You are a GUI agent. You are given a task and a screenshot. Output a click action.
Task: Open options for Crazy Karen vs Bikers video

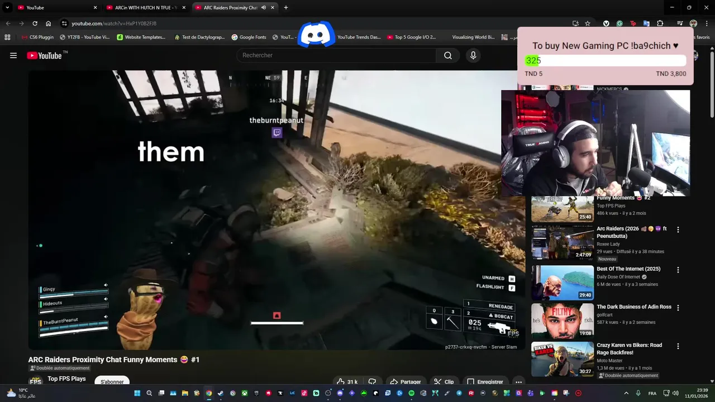678,346
